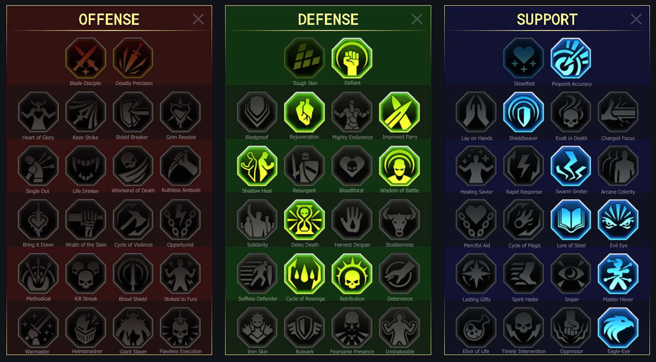
Task: Select the Tough Skin mastery
Action: pos(304,58)
